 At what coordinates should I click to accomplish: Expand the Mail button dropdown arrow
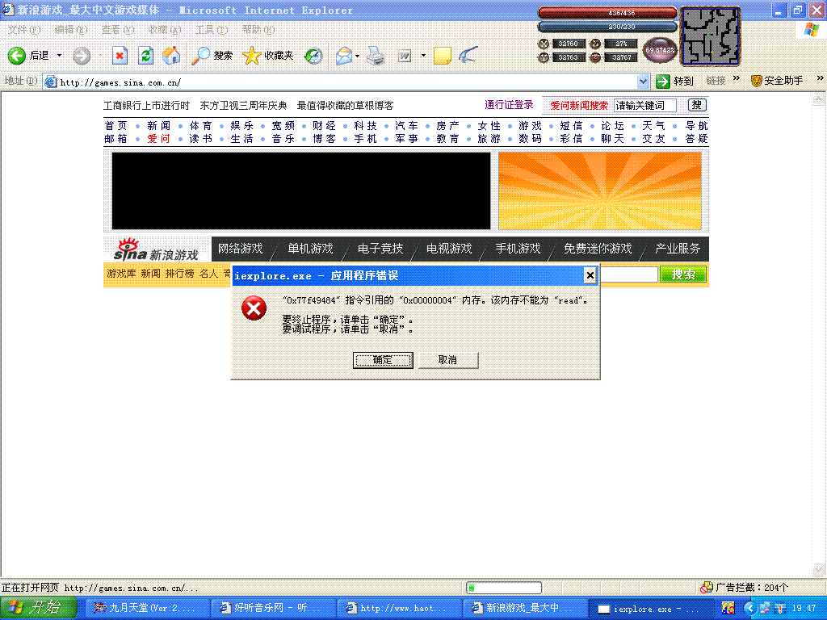coord(358,56)
